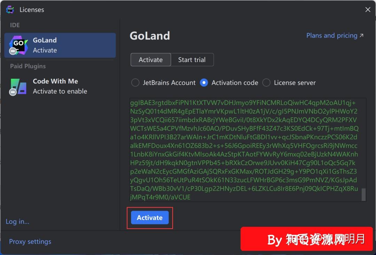Image resolution: width=376 pixels, height=255 pixels.
Task: Click the external-link arrow beside Plans and pricing
Action: pos(361,35)
